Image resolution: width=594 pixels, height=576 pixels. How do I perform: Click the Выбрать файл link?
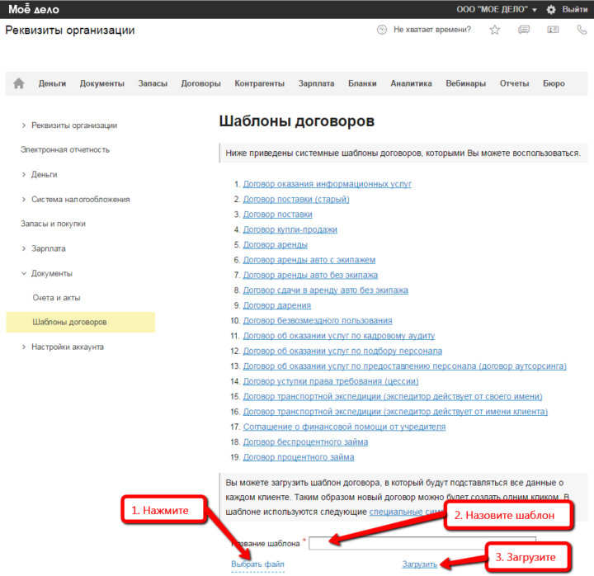pyautogui.click(x=257, y=564)
